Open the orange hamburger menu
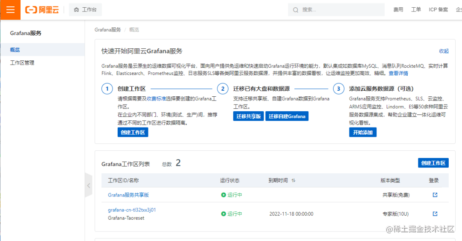This screenshot has height=241, width=462. pyautogui.click(x=10, y=10)
